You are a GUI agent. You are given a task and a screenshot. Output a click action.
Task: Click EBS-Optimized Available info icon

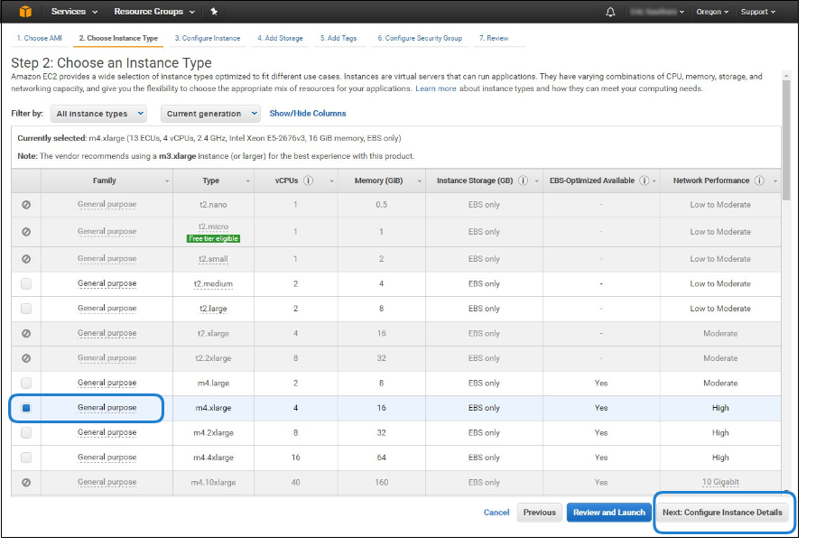[644, 180]
